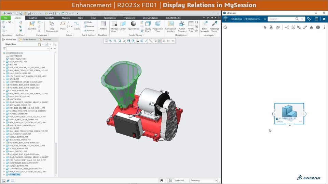This screenshot has width=328, height=184.
Task: Click the FUNNEL part thumbnail in MySession
Action: tap(289, 111)
